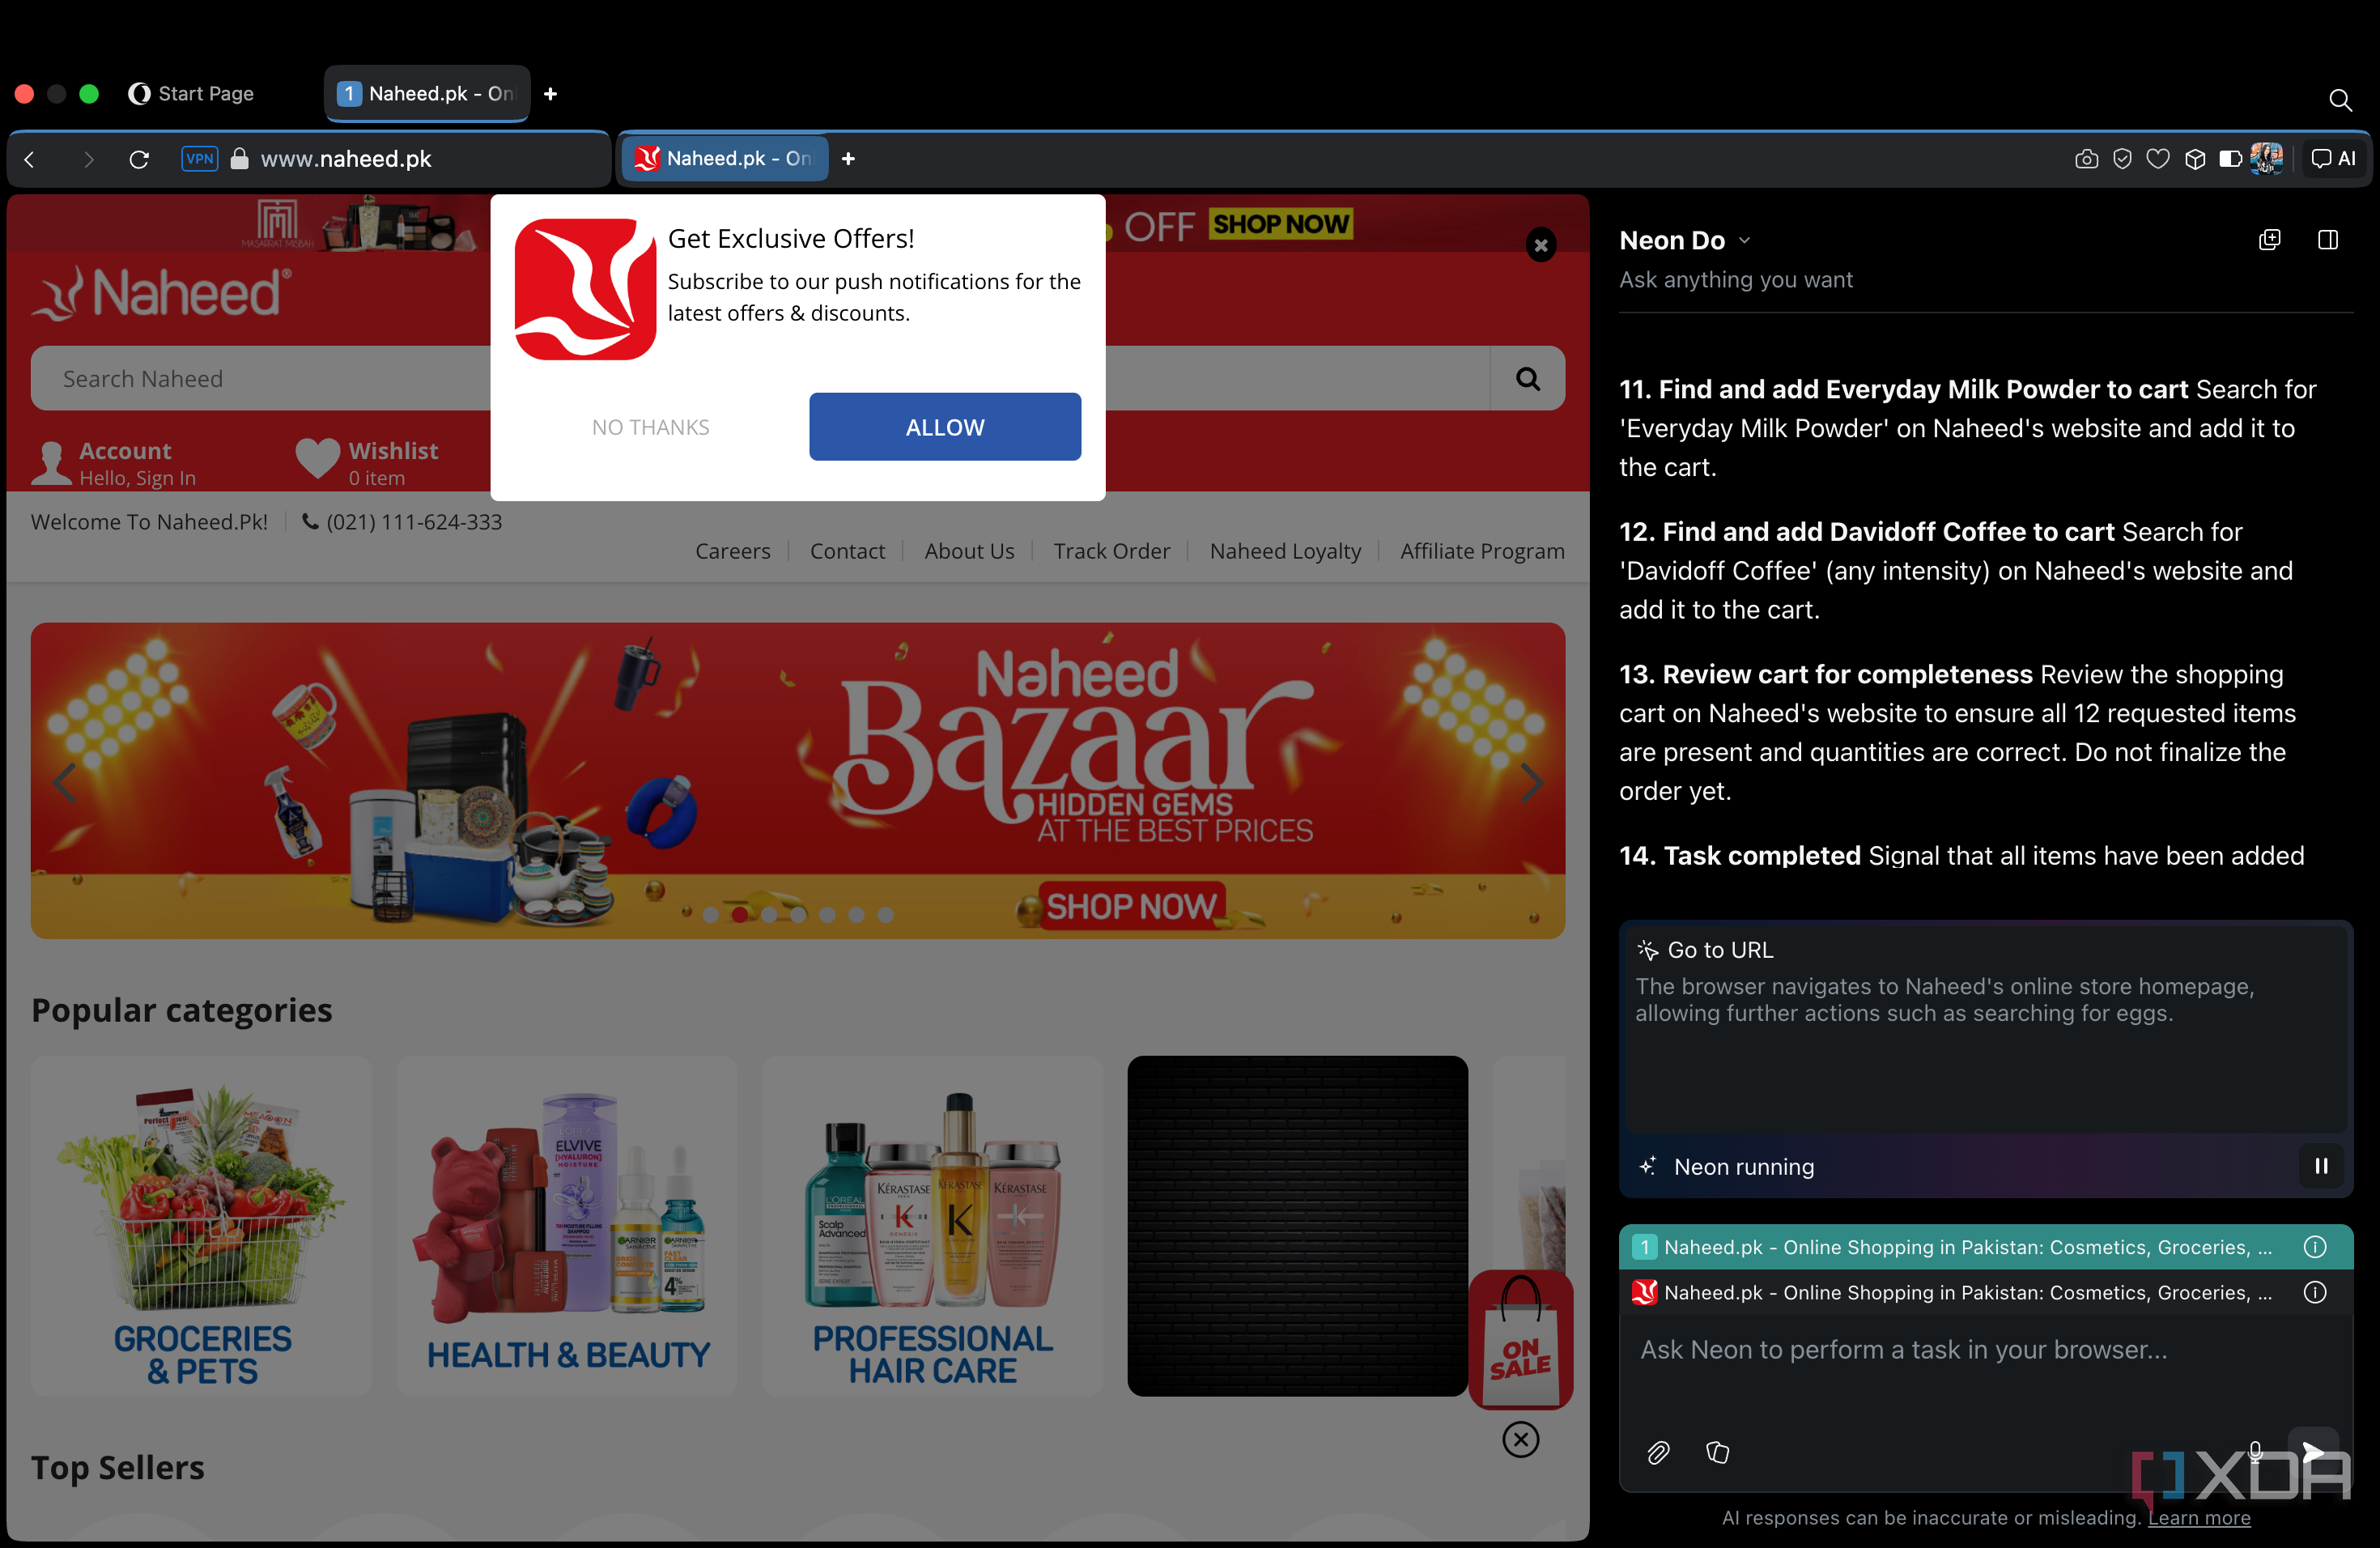
Task: Click the site search magnifier button
Action: [x=1527, y=379]
